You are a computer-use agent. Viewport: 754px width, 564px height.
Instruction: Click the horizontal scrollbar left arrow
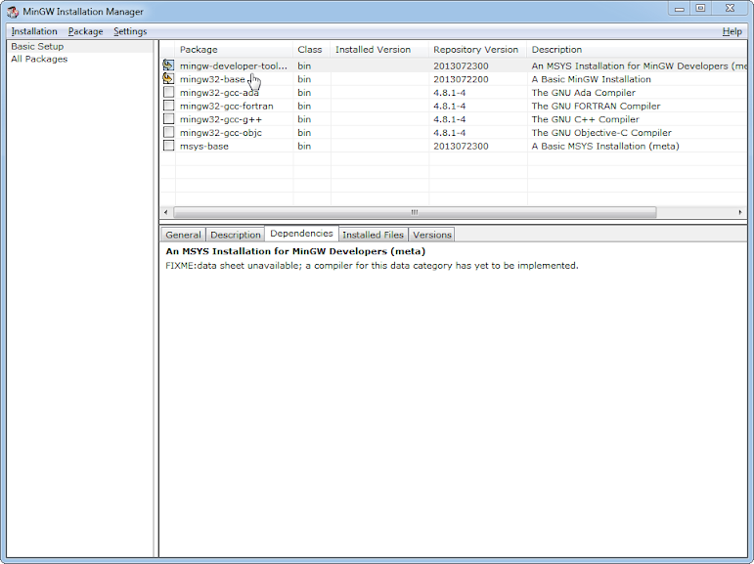166,212
